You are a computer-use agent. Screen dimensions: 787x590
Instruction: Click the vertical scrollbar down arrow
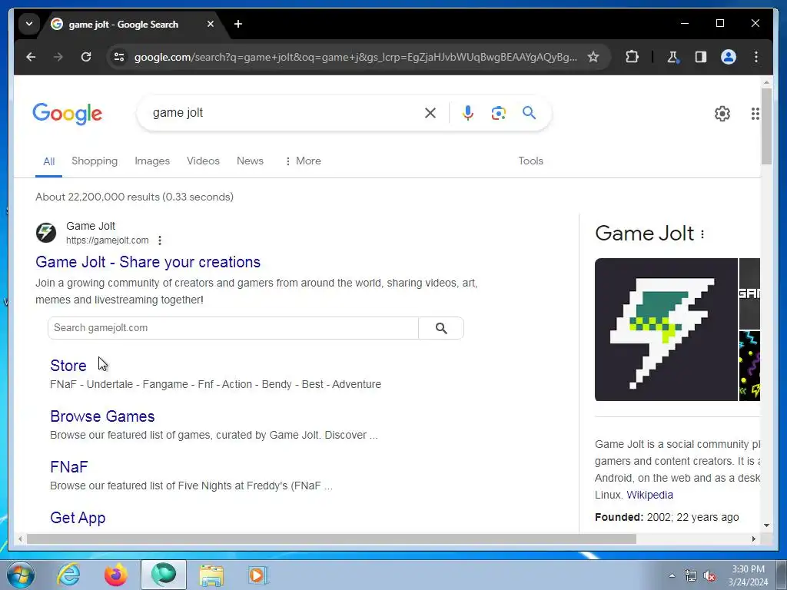pos(766,525)
